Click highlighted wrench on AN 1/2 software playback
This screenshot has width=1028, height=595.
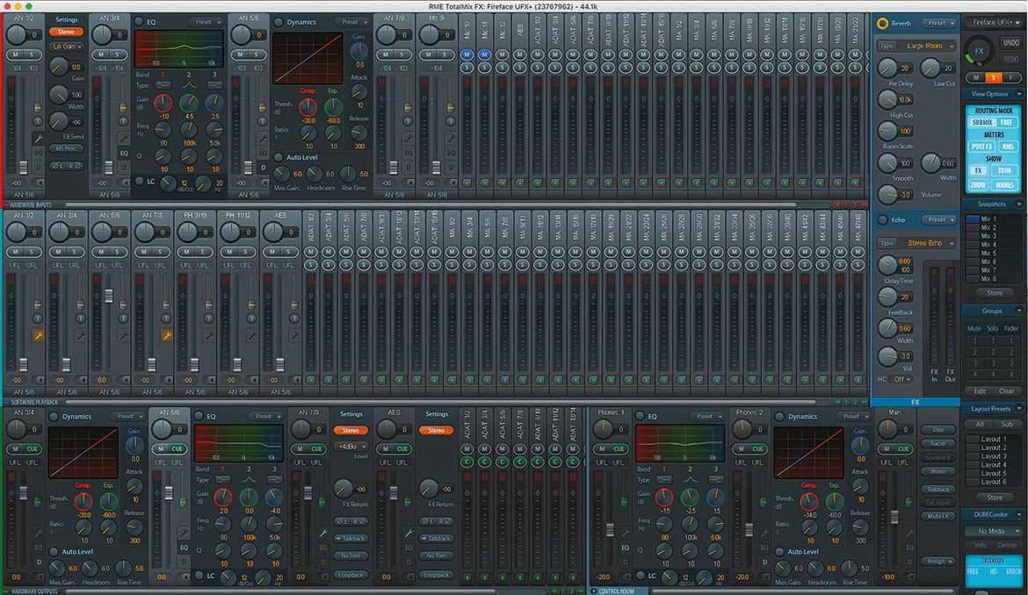[38, 336]
